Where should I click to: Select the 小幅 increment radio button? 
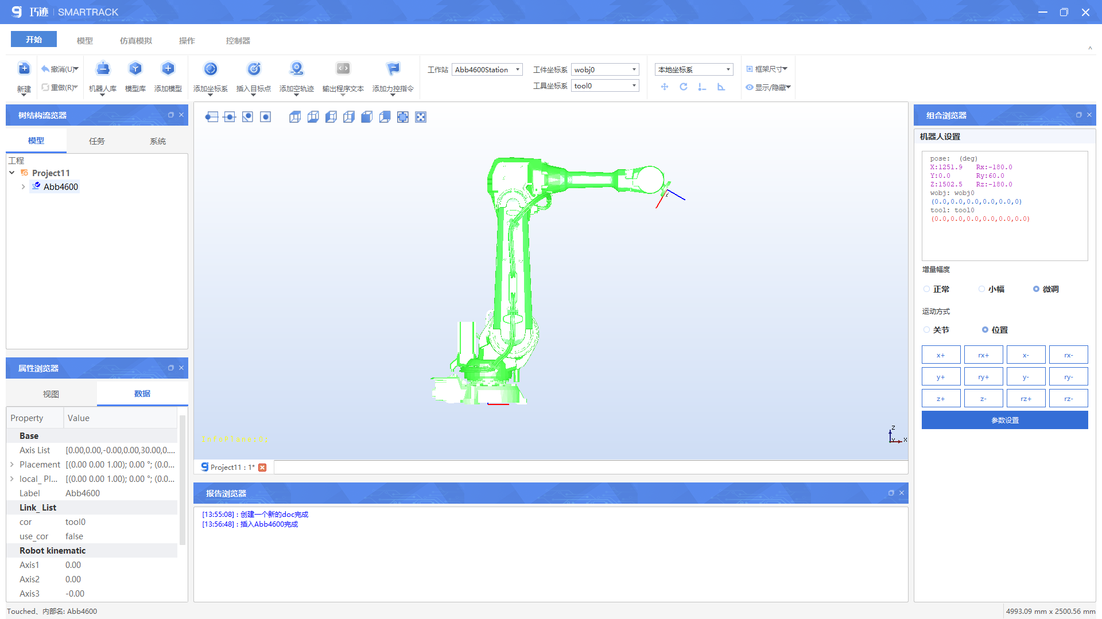pos(981,289)
